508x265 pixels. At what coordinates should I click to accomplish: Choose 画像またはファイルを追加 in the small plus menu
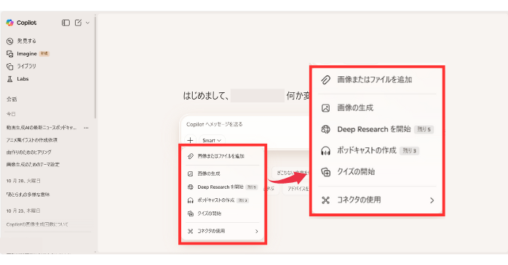click(x=223, y=156)
